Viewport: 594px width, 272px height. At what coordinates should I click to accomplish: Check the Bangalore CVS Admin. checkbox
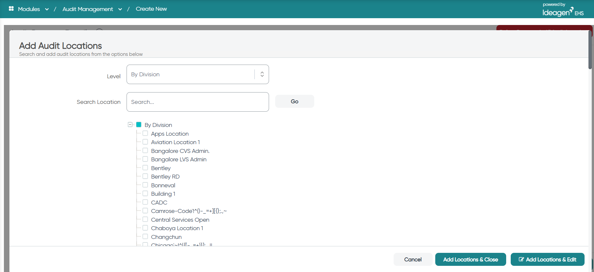coord(145,151)
